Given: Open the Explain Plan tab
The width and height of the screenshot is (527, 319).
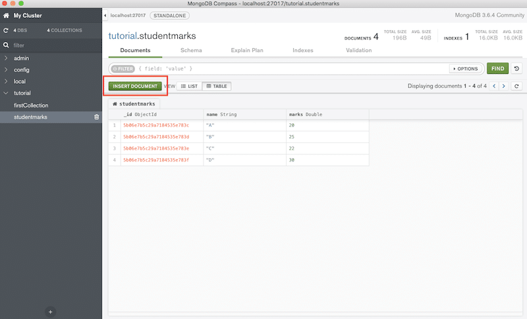Looking at the screenshot, I should point(247,51).
